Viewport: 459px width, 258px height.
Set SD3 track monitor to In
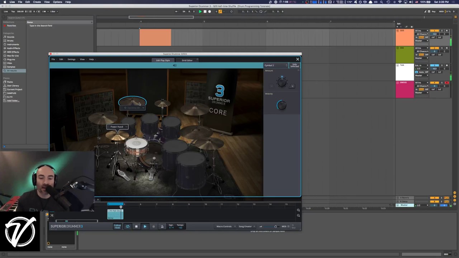(417, 37)
